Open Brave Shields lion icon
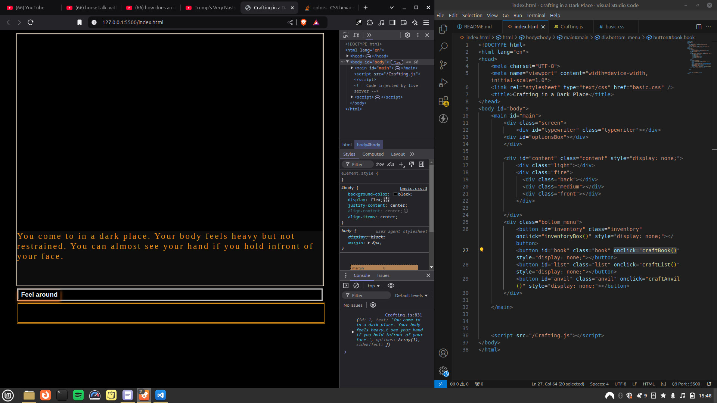 [x=304, y=22]
